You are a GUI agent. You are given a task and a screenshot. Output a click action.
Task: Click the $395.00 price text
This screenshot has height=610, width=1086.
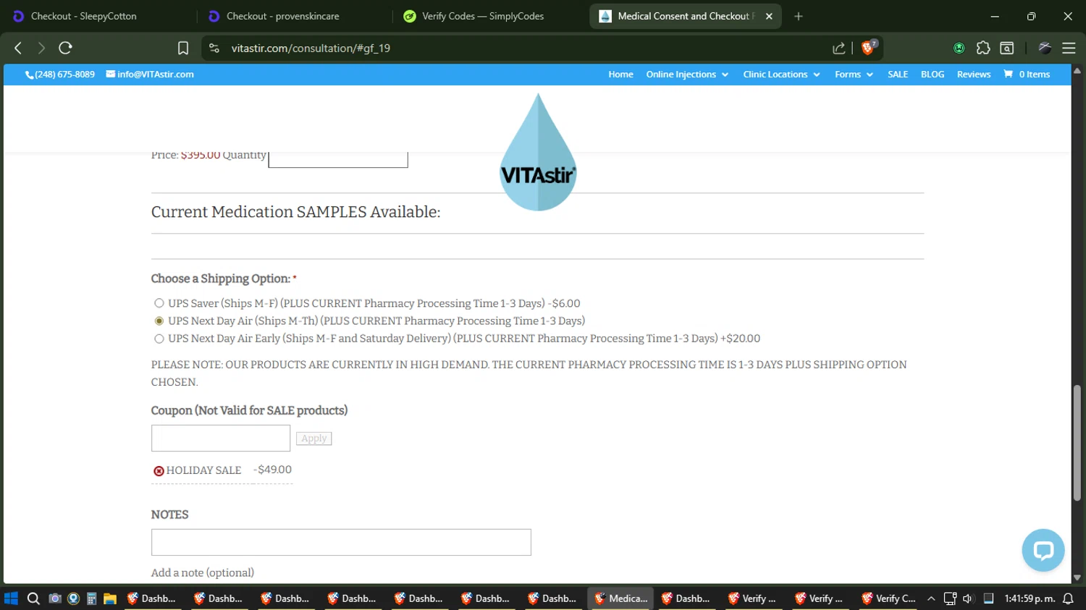click(201, 155)
